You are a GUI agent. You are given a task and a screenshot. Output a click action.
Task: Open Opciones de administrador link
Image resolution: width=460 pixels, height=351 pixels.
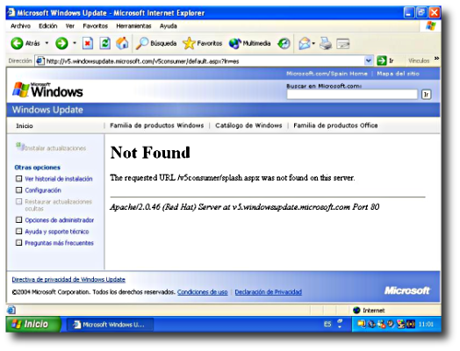click(x=60, y=220)
